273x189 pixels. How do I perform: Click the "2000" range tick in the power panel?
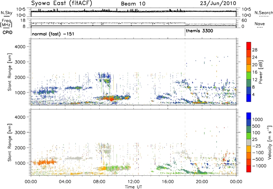point(20,77)
